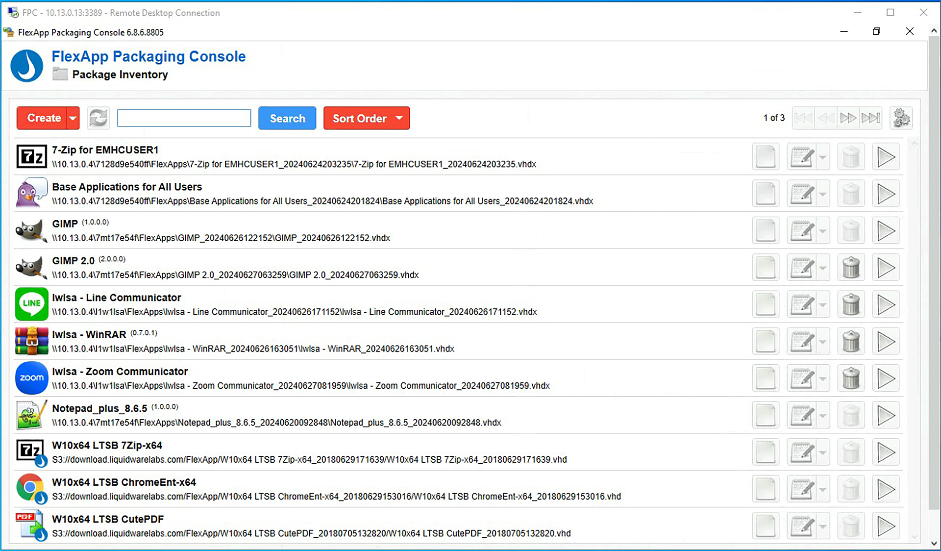Minimize the Remote Desktop Connection window
This screenshot has height=551, width=941.
coord(858,13)
